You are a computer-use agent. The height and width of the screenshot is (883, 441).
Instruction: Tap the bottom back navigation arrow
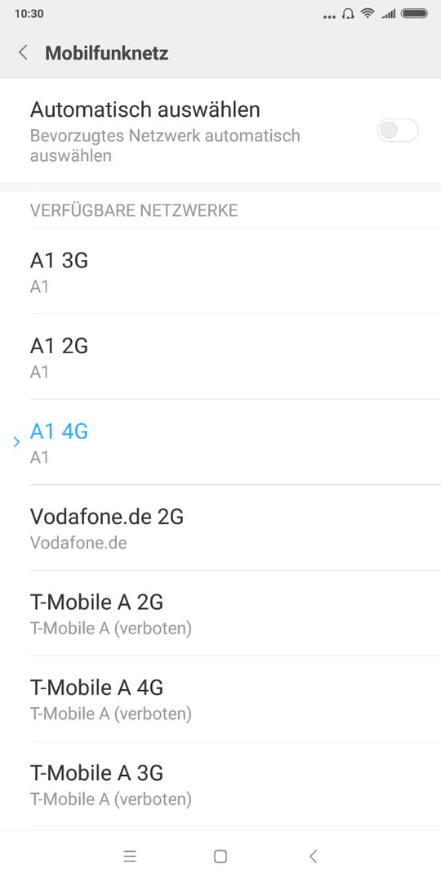coord(314,857)
